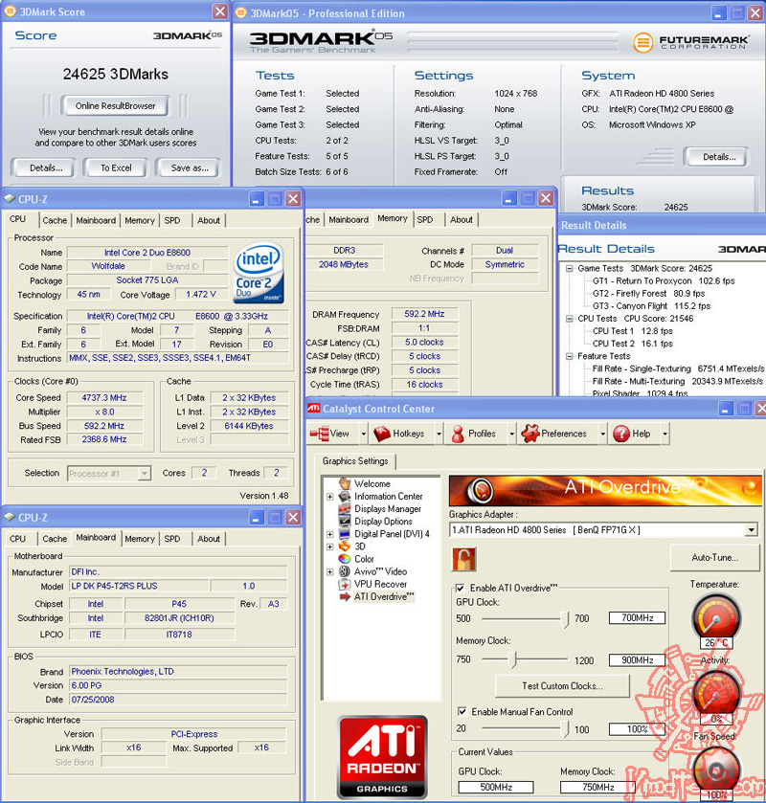The image size is (766, 803).
Task: Open the Hotkeys dropdown arrow
Action: point(439,434)
